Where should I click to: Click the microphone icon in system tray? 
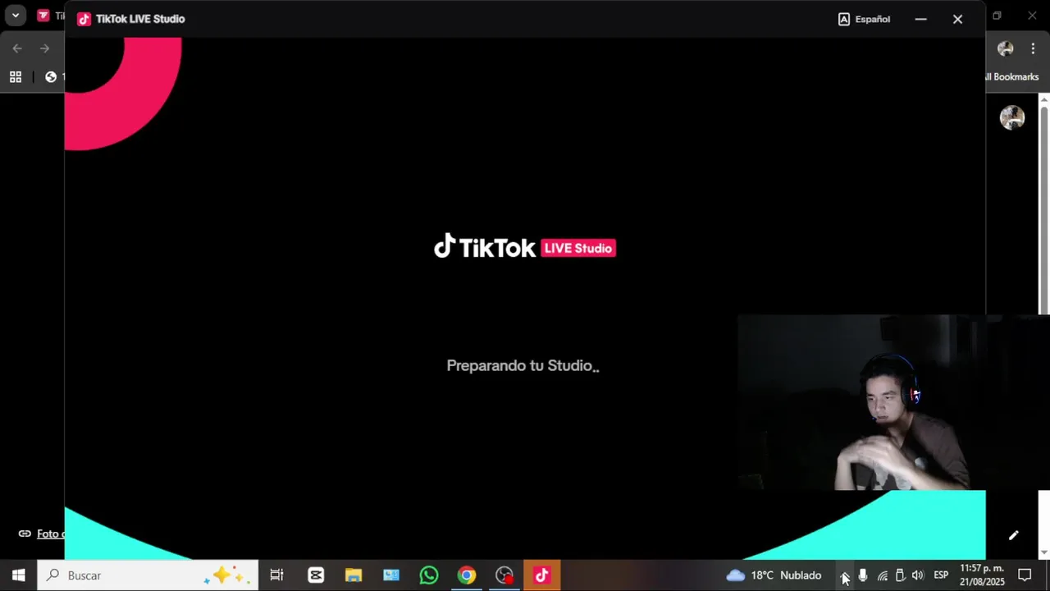[x=863, y=575]
